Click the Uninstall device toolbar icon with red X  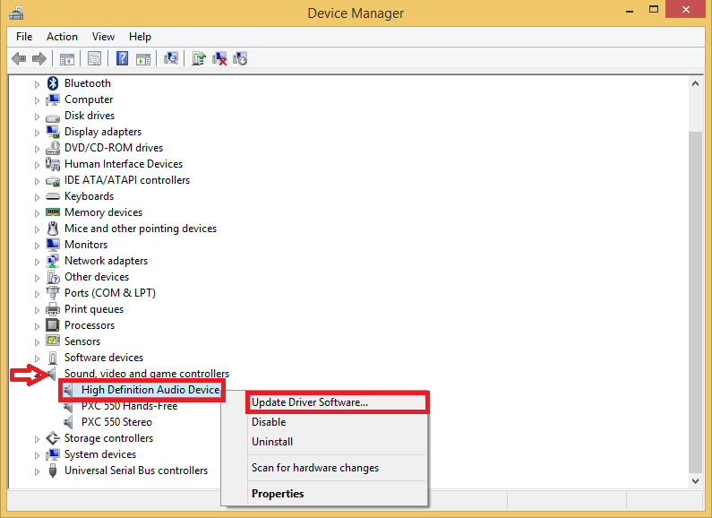[x=219, y=58]
